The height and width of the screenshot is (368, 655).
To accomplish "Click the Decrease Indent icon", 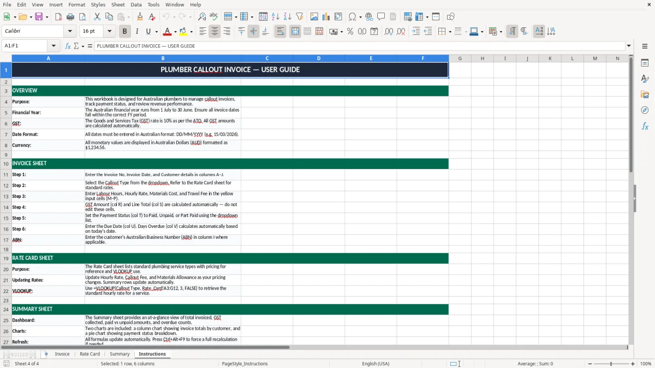I will click(428, 32).
